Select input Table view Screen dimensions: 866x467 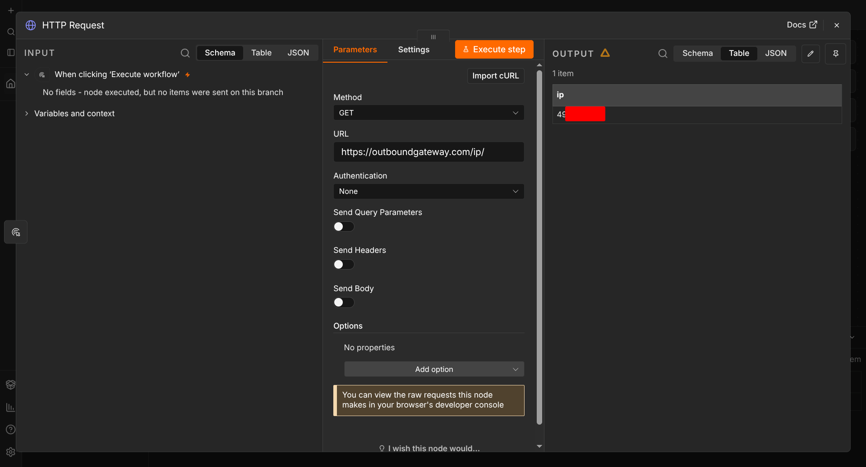click(261, 53)
